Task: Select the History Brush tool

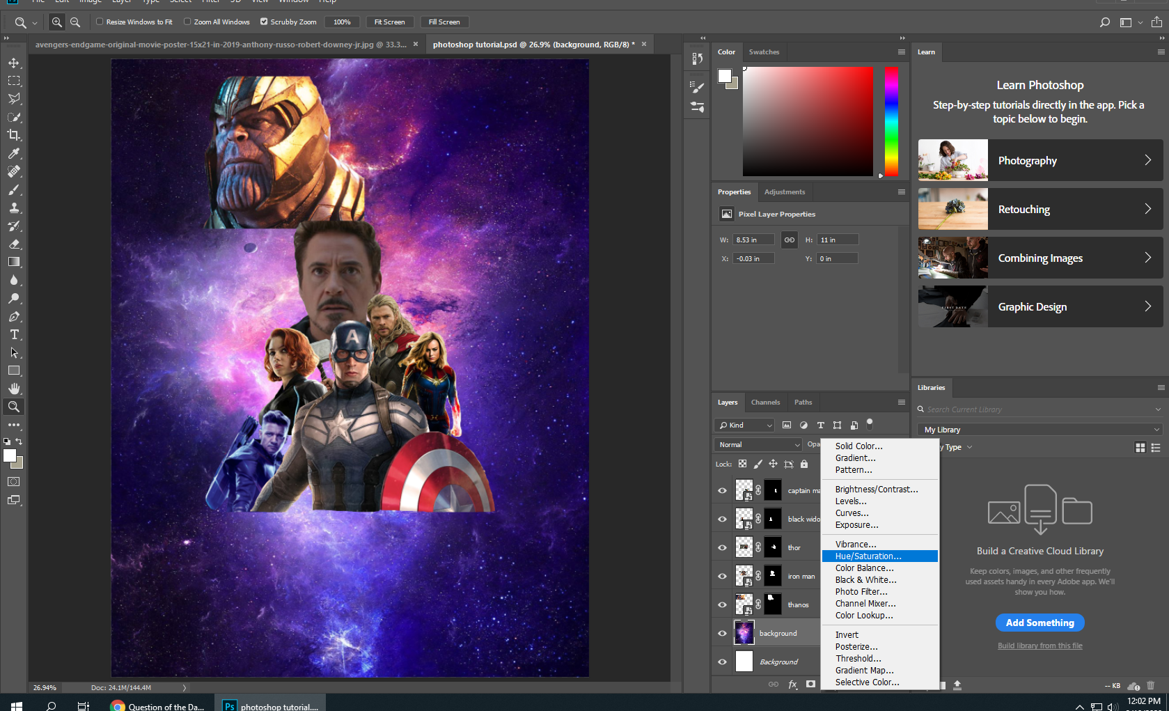Action: pos(14,226)
